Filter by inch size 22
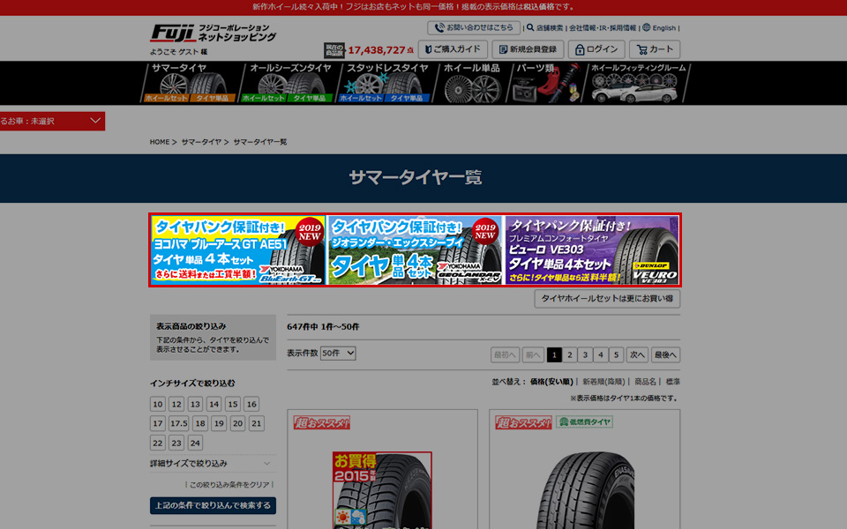 click(158, 443)
